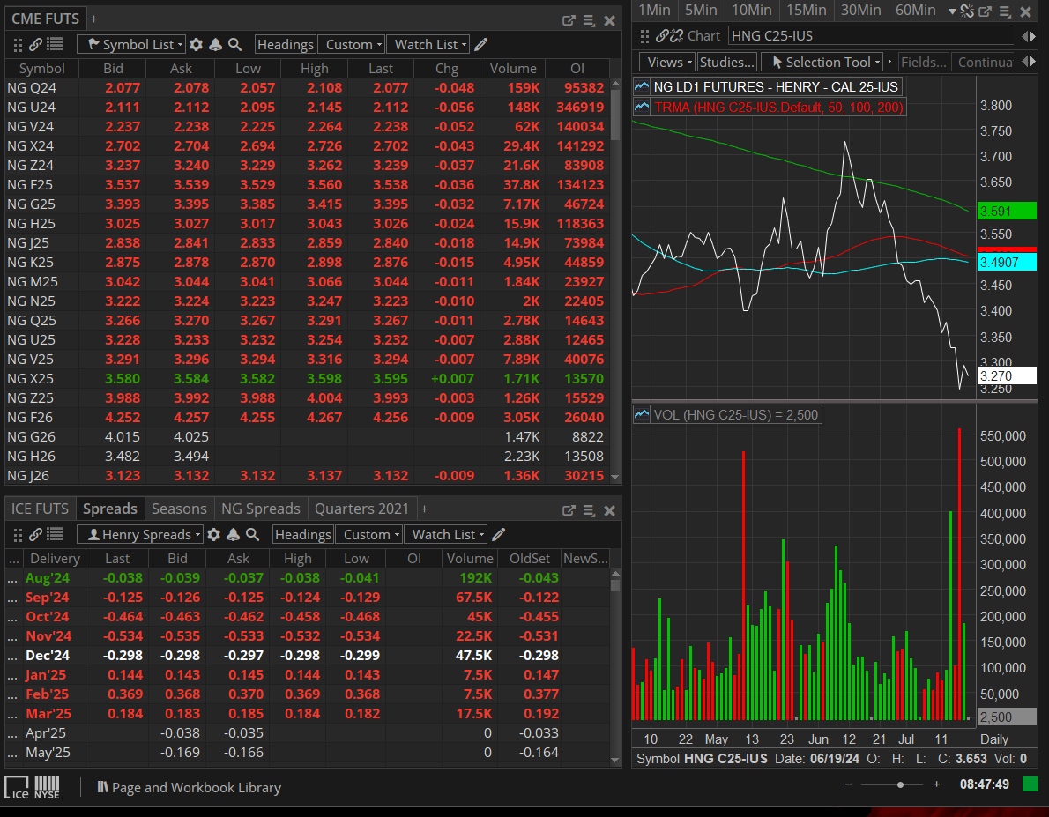The image size is (1049, 817).
Task: Click the pencil edit icon in the CME FUTS toolbar
Action: pos(481,44)
